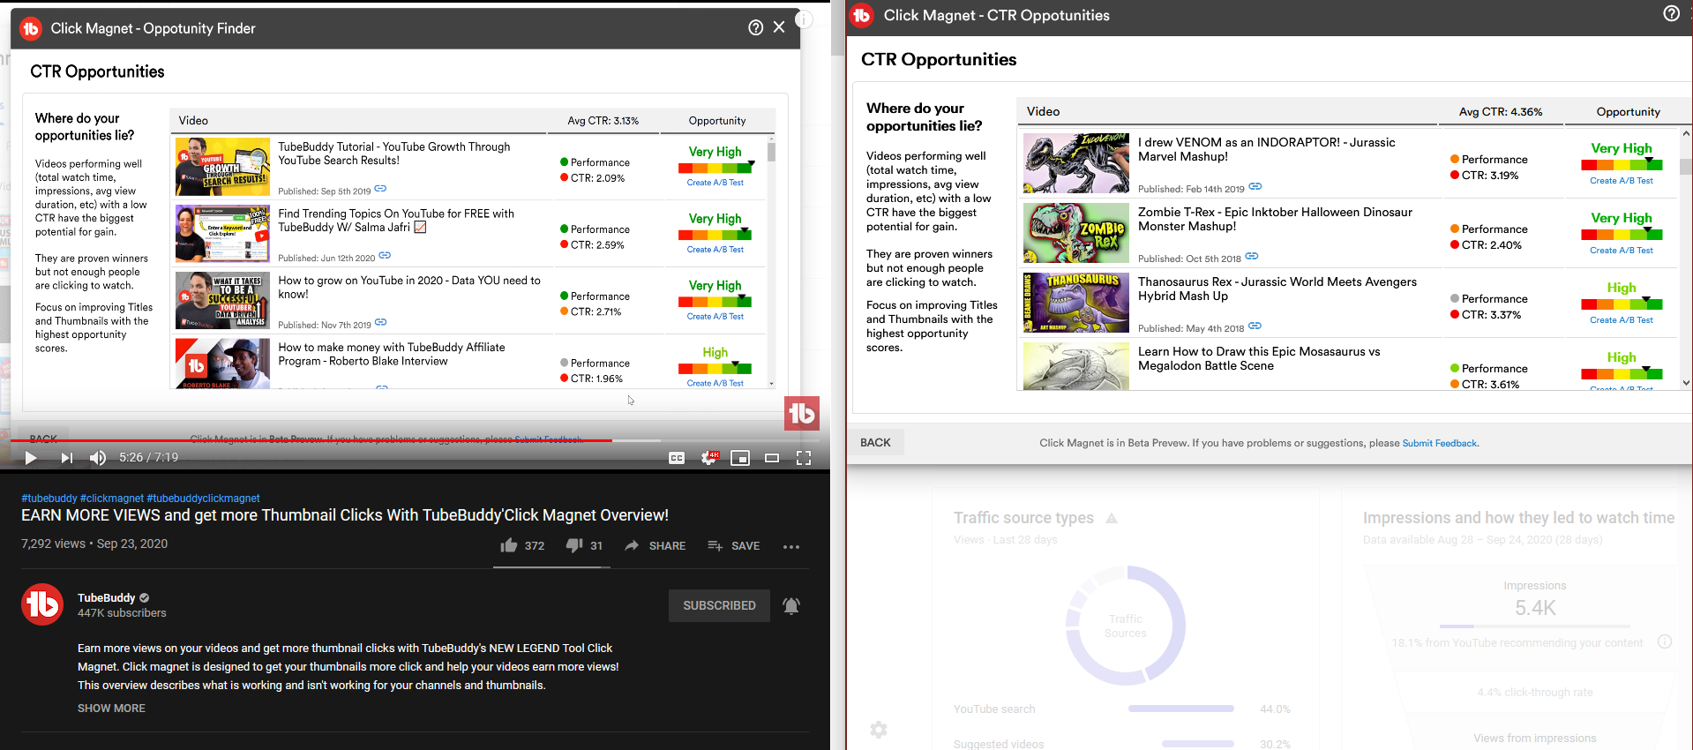Screen dimensions: 1693x750
Task: Create A/B Test for VENOM INDORAPTOR video
Action: point(1622,180)
